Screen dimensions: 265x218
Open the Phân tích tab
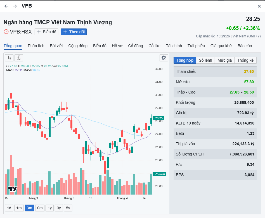(36, 46)
